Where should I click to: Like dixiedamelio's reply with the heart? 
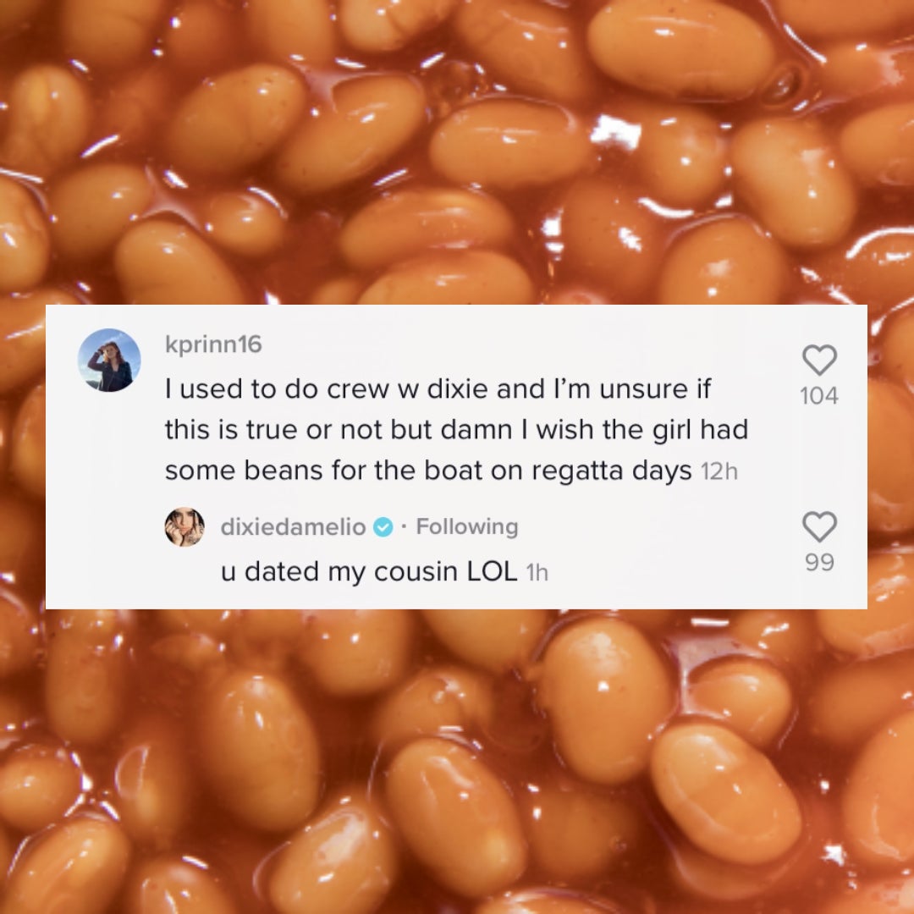(x=819, y=526)
